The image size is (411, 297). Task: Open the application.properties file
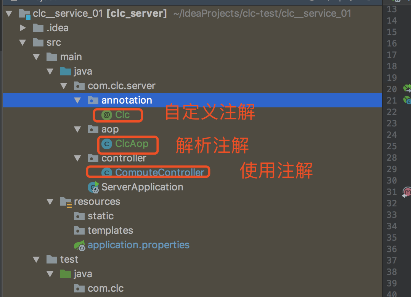(x=138, y=245)
